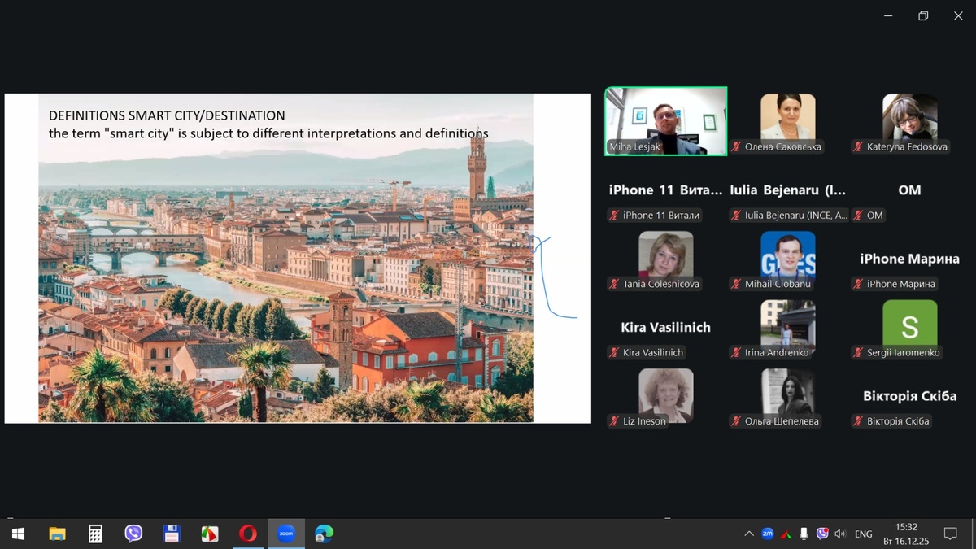Screen dimensions: 976x549
Task: Click the microphone icon in system tray
Action: [804, 534]
